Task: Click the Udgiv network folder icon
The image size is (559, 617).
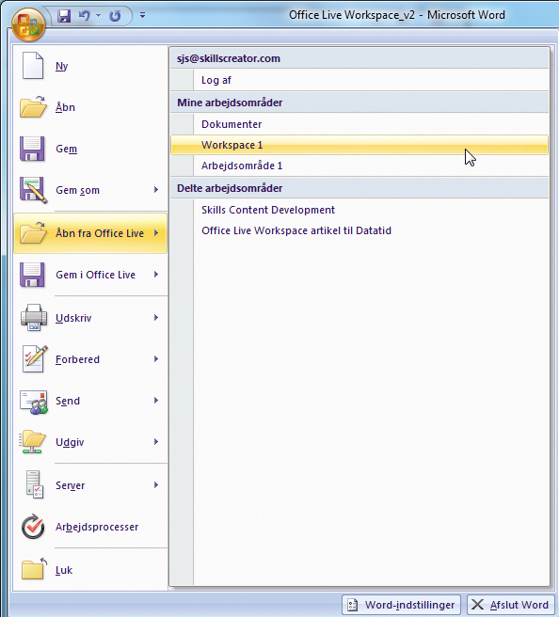Action: tap(33, 441)
